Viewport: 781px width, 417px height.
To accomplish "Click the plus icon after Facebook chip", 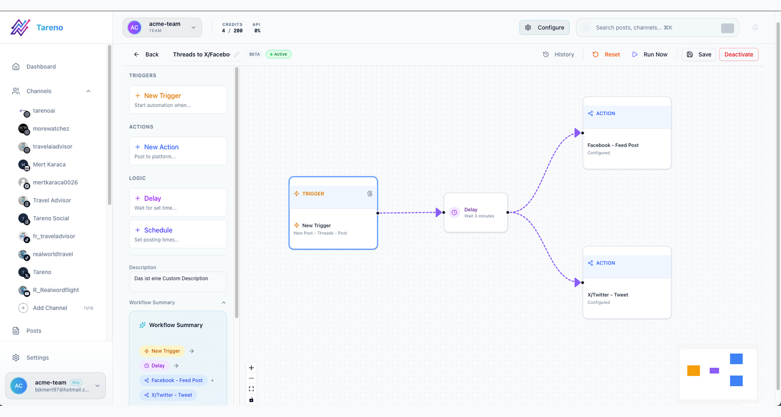I will coord(212,380).
